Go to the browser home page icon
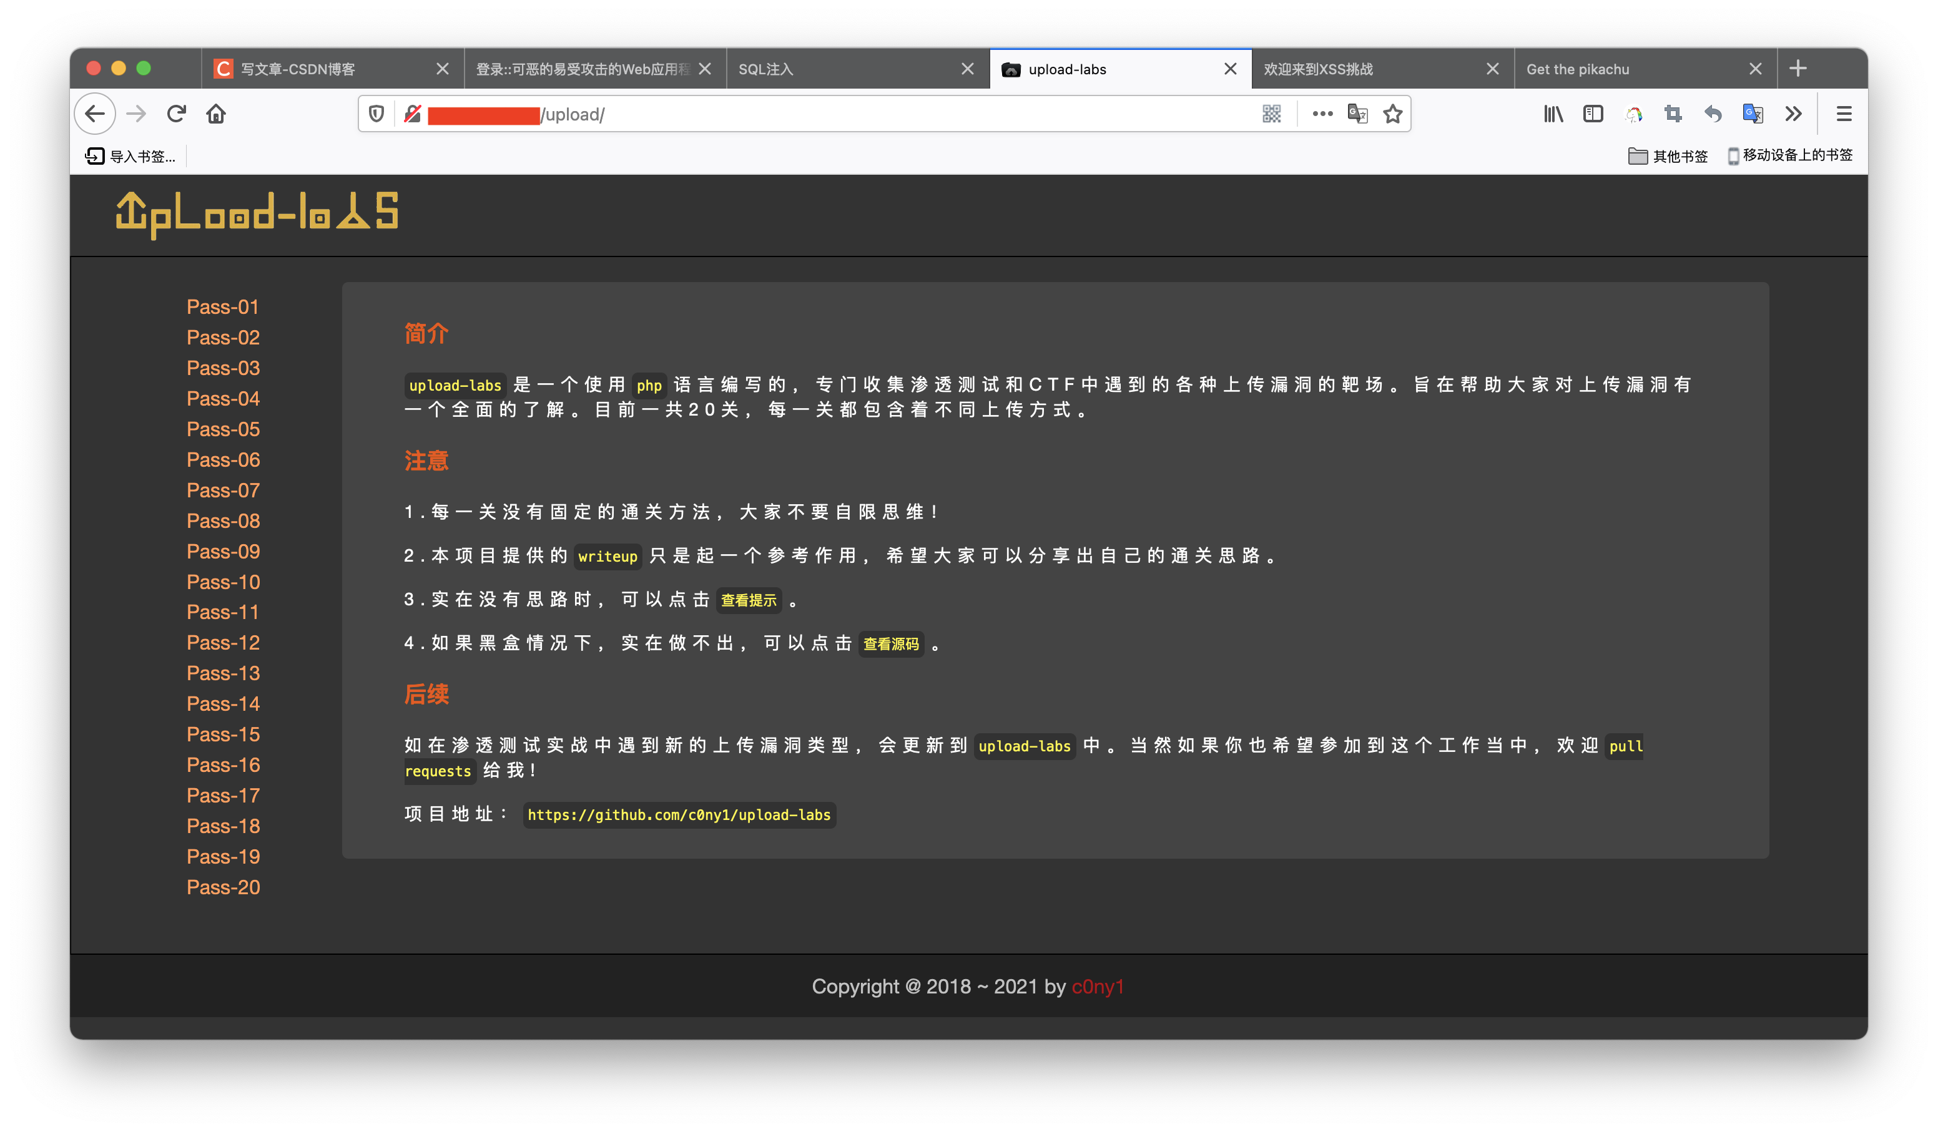The width and height of the screenshot is (1938, 1132). (216, 113)
